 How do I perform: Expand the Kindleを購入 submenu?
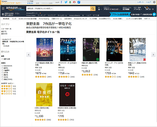point(118,19)
